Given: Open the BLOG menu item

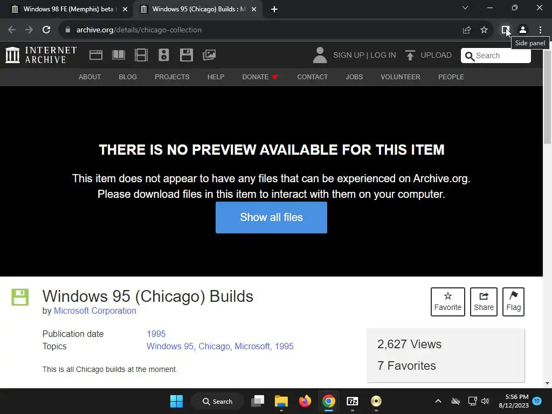Looking at the screenshot, I should click(x=128, y=77).
